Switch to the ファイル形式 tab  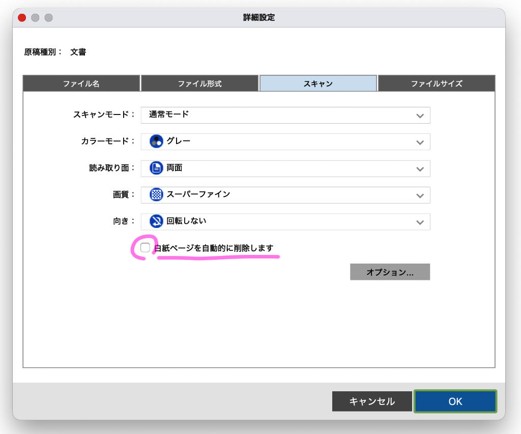(x=199, y=83)
